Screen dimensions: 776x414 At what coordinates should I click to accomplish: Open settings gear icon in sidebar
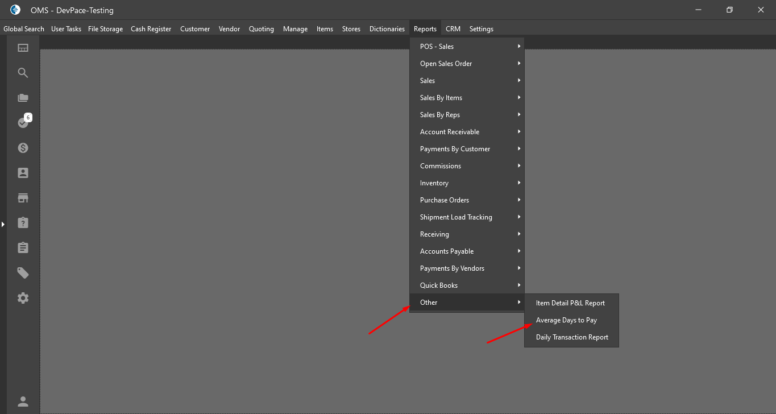pos(23,298)
